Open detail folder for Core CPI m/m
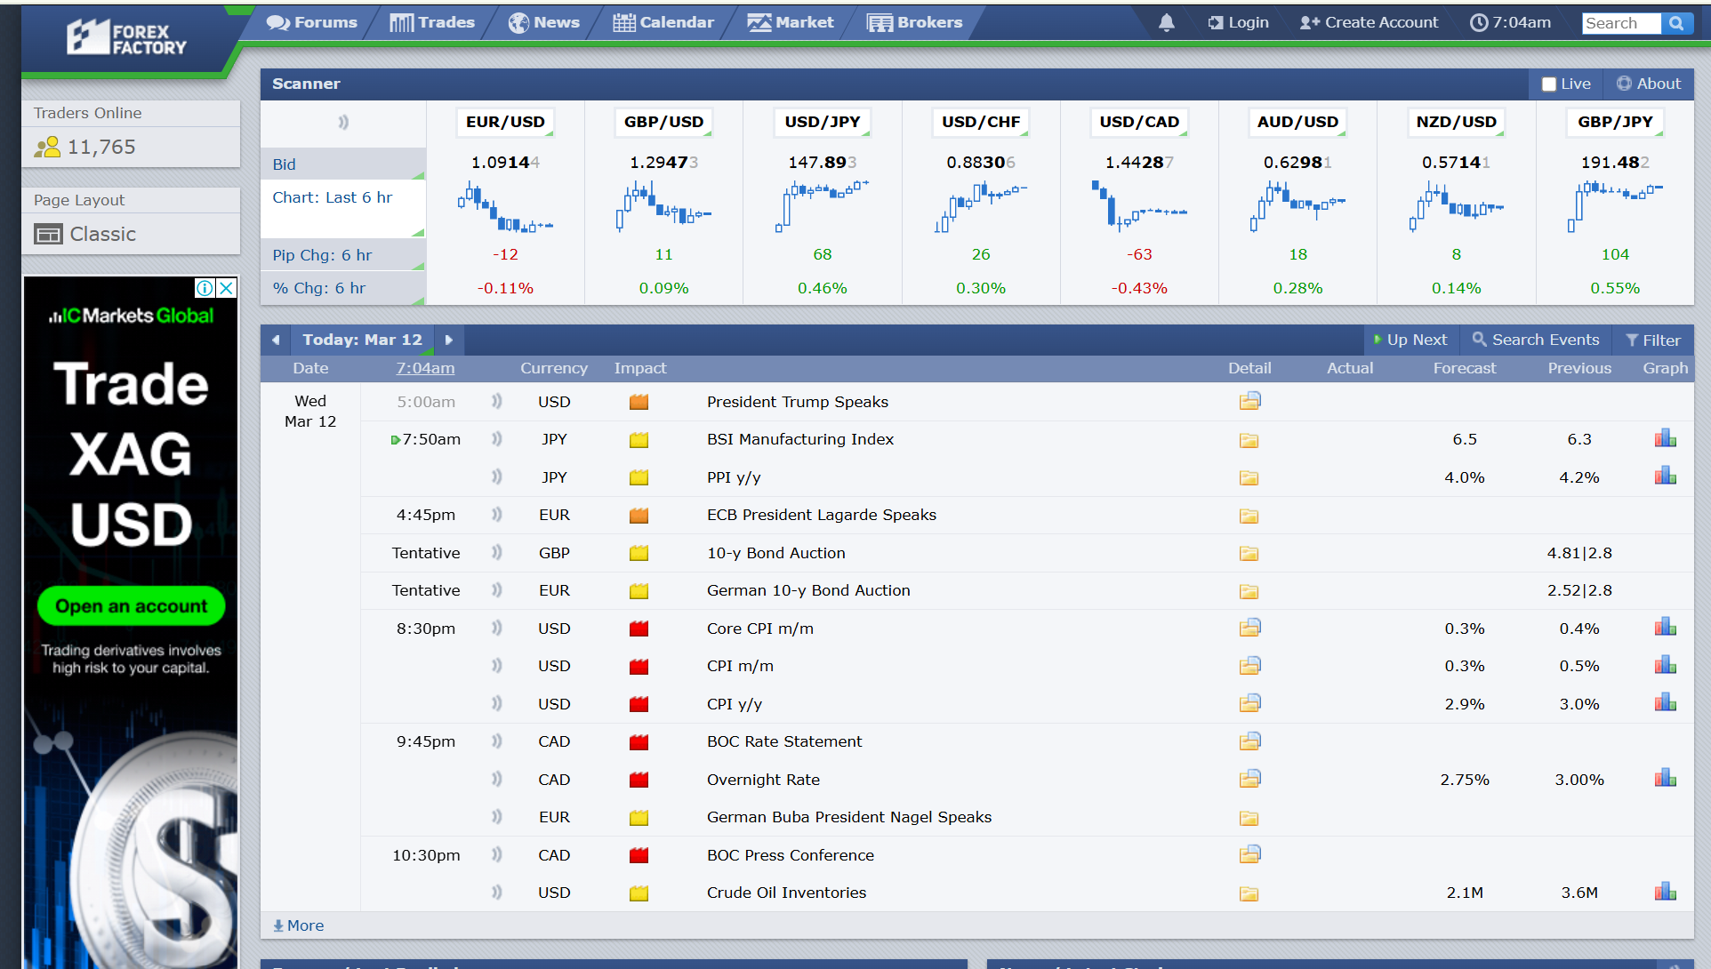 pyautogui.click(x=1249, y=629)
